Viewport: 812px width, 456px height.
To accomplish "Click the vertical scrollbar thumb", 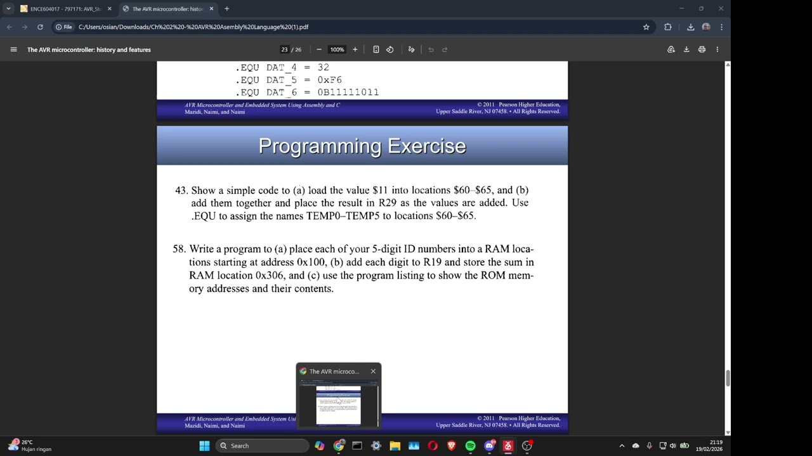I will click(x=728, y=379).
